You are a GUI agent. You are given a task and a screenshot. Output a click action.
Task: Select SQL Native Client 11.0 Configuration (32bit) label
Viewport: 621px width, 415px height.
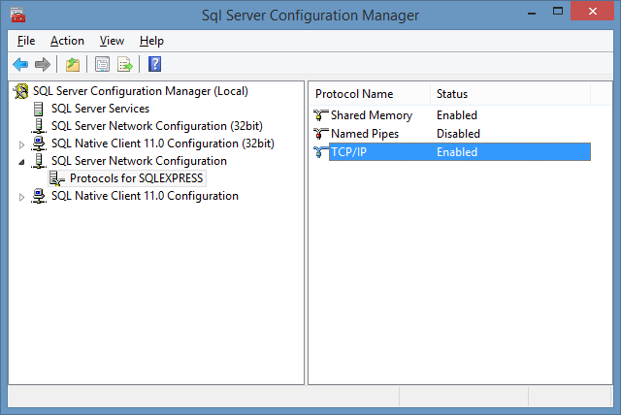(163, 144)
